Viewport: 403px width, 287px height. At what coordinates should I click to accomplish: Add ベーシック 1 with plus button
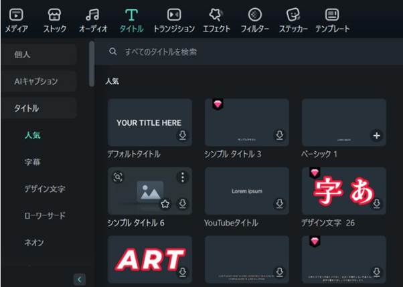(377, 136)
